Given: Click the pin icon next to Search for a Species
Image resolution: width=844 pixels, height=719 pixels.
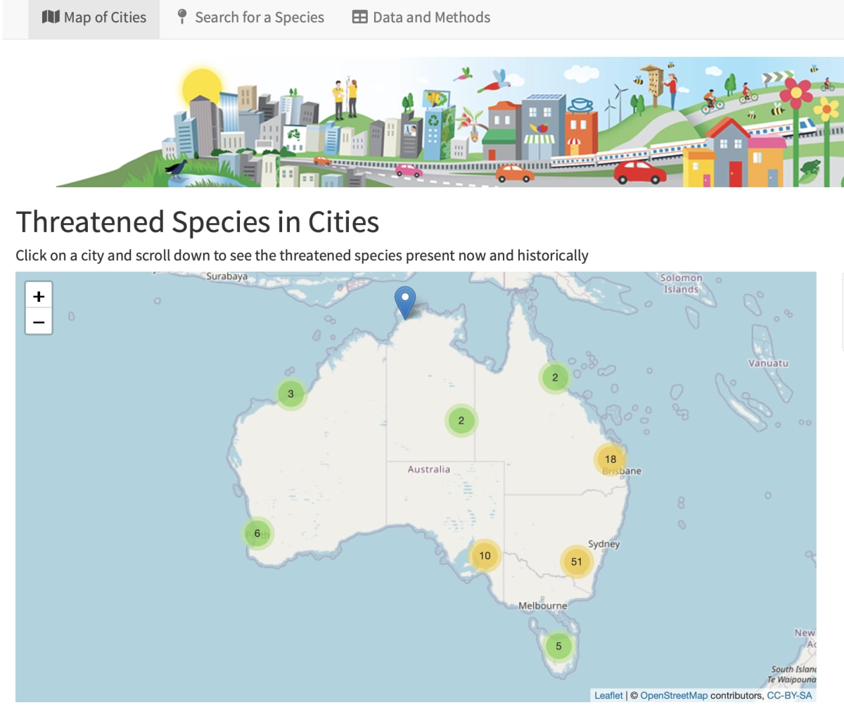Looking at the screenshot, I should click(x=181, y=17).
